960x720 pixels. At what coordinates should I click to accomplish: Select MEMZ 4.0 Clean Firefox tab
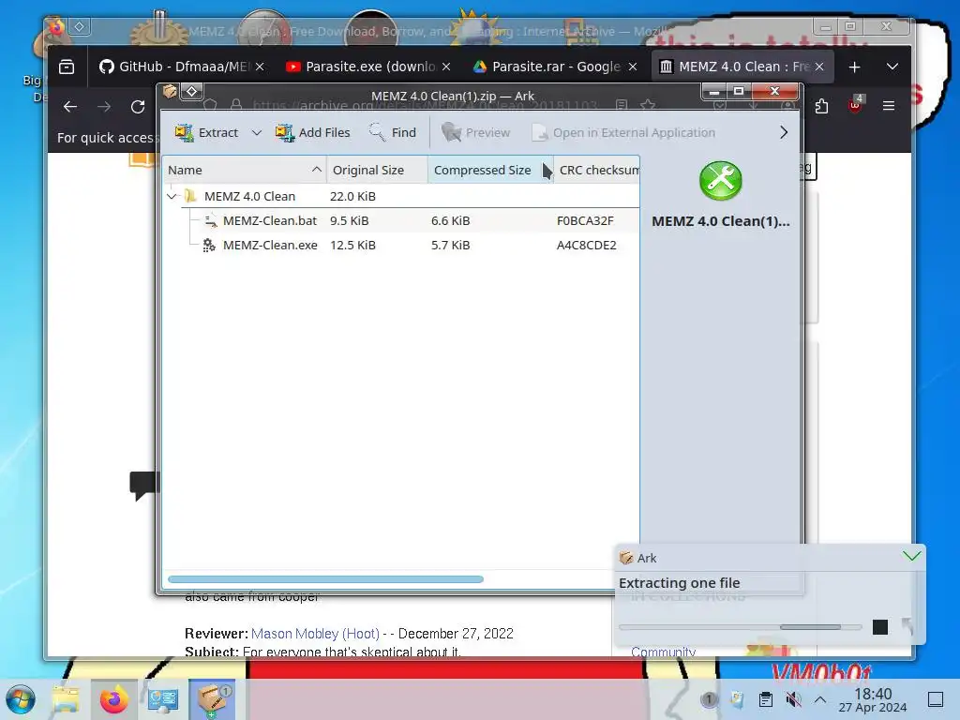(733, 67)
